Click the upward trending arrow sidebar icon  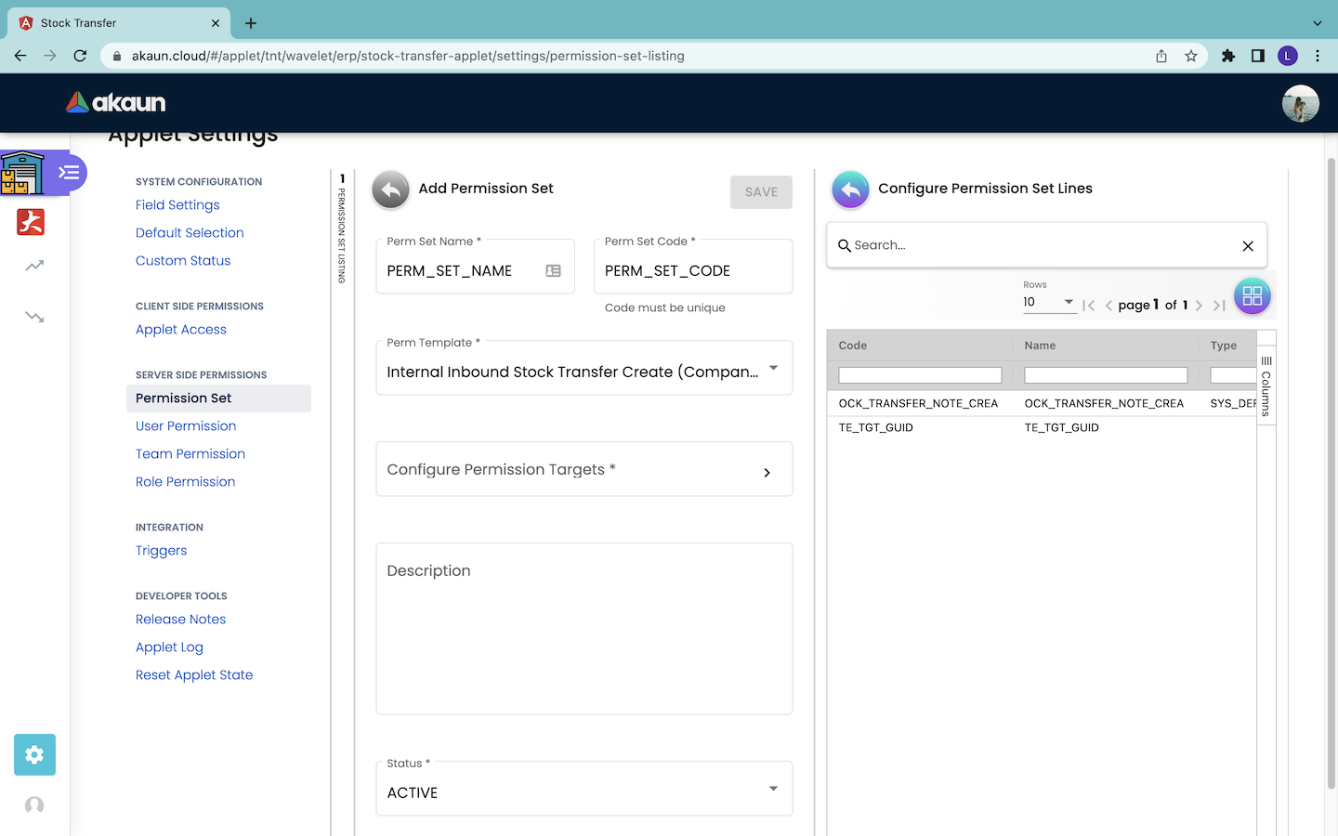34,267
